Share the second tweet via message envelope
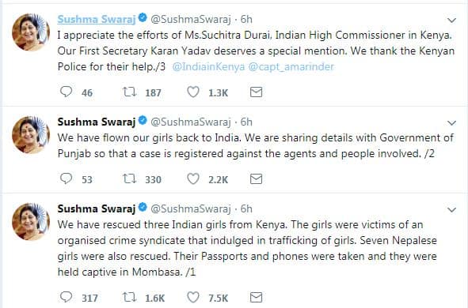 [256, 179]
